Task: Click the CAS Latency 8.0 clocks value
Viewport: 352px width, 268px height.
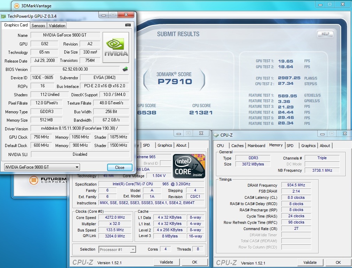Action: tap(296, 197)
